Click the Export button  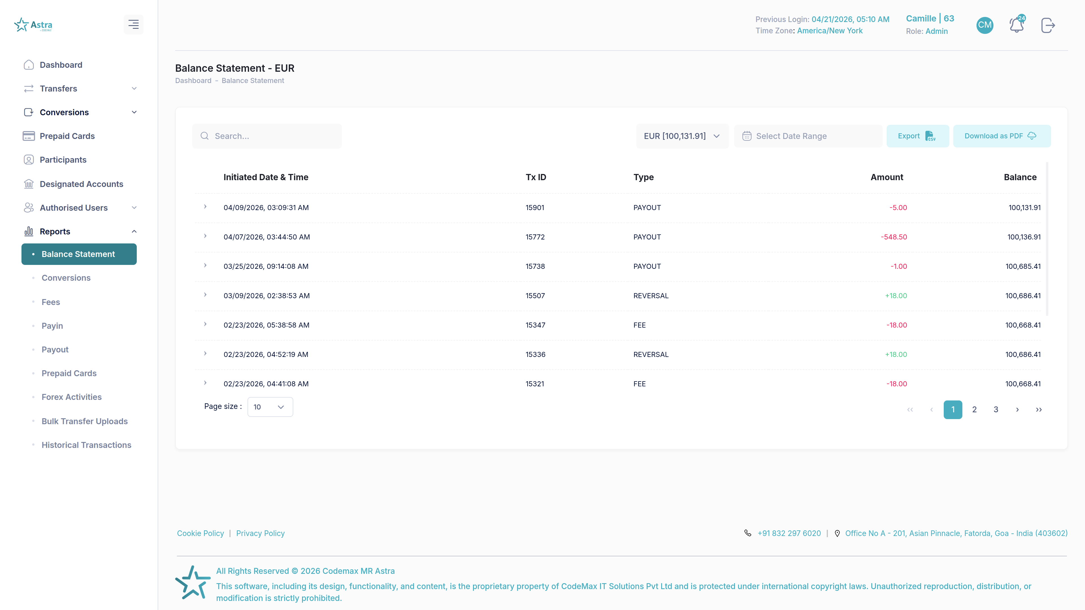[x=918, y=136]
